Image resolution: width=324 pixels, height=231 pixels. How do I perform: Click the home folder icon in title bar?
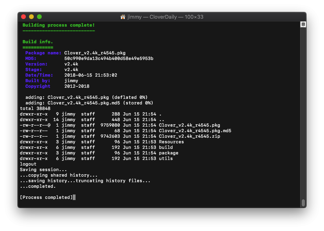click(123, 17)
